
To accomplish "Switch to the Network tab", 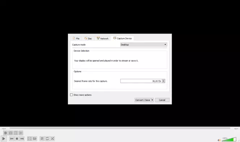I will pyautogui.click(x=103, y=38).
